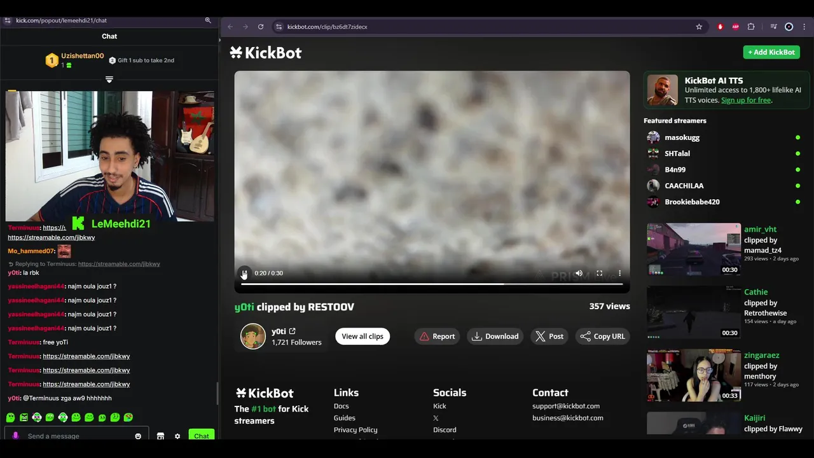This screenshot has width=814, height=458.
Task: Open the Sign up for free link
Action: [746, 101]
